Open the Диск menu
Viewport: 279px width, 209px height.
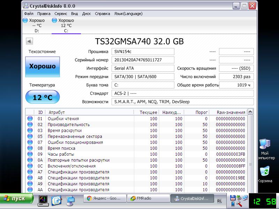86,14
